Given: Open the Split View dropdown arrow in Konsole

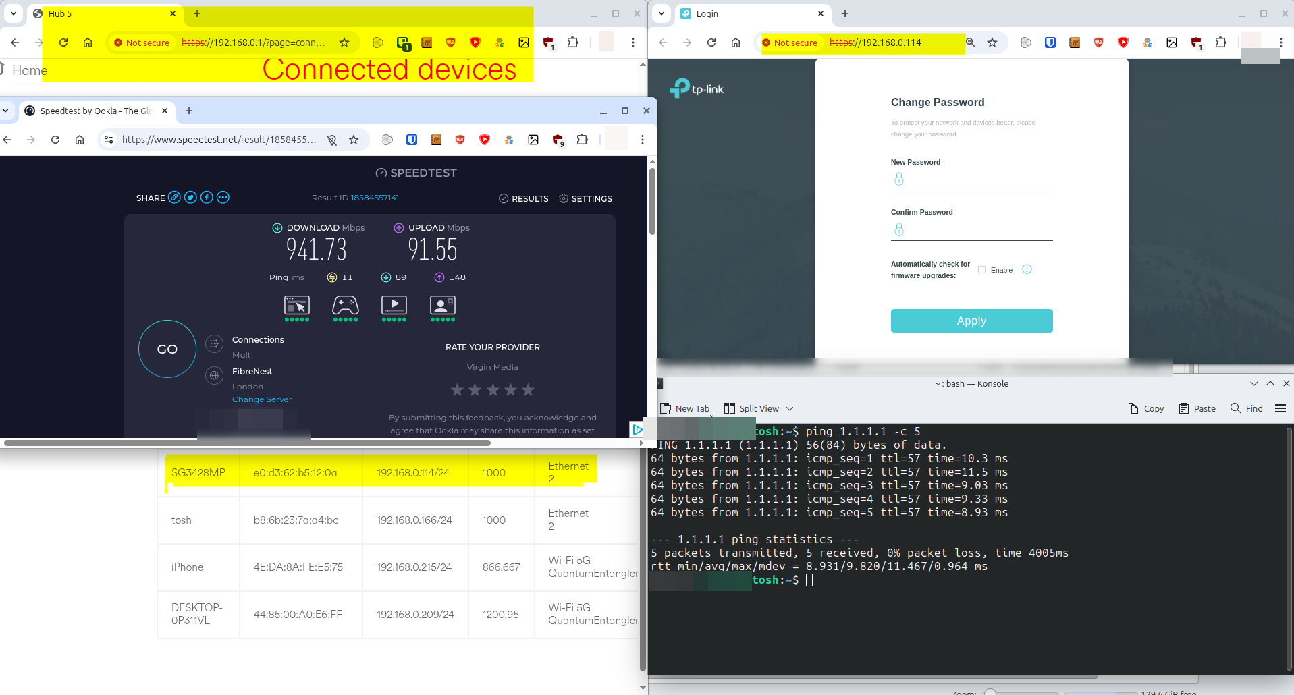Looking at the screenshot, I should (790, 408).
